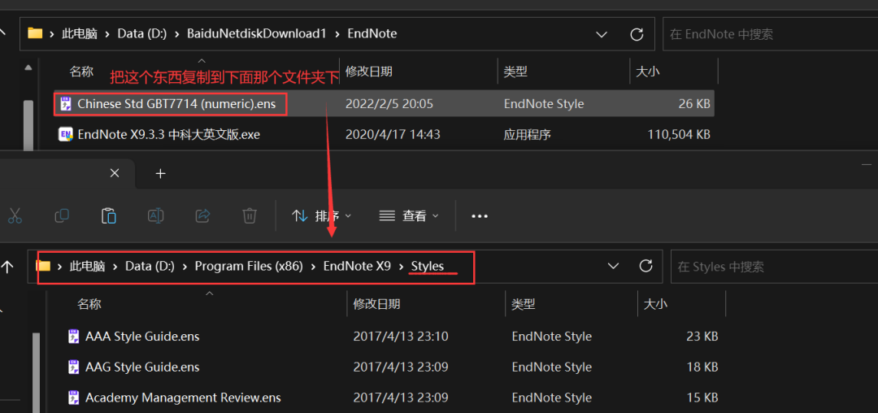Click the Copy icon in toolbar
Image resolution: width=878 pixels, height=413 pixels.
coord(62,215)
